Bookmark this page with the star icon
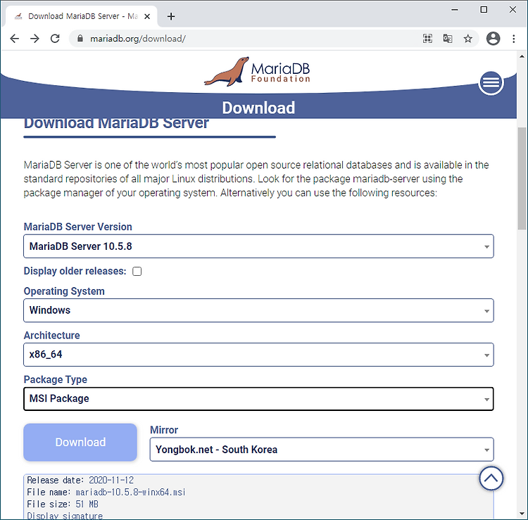528x520 pixels. [x=467, y=39]
